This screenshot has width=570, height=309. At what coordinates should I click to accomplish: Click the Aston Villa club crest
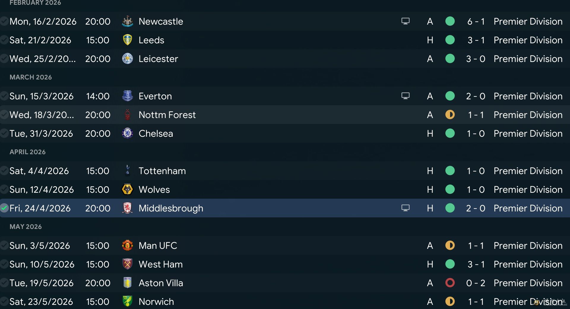click(x=127, y=283)
